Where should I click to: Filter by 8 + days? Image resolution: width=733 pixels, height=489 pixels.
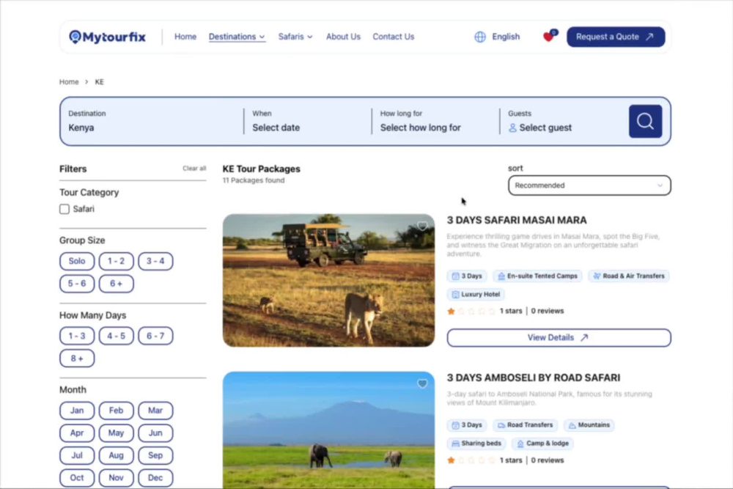pyautogui.click(x=77, y=359)
